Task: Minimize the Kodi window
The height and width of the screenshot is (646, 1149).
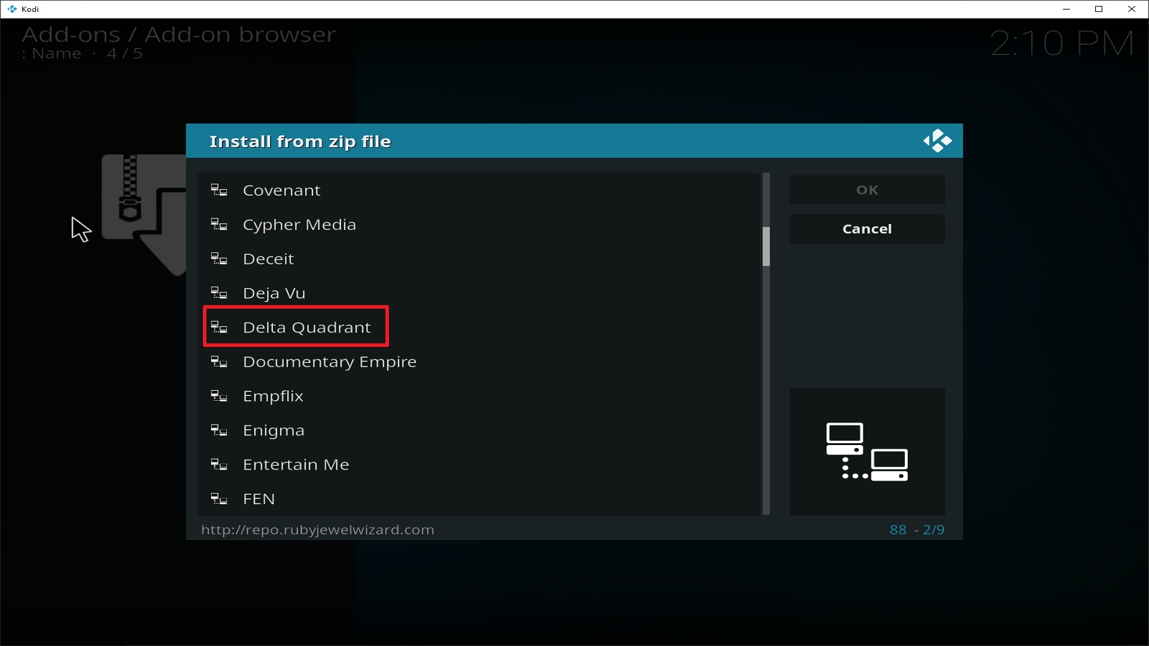Action: (1066, 9)
